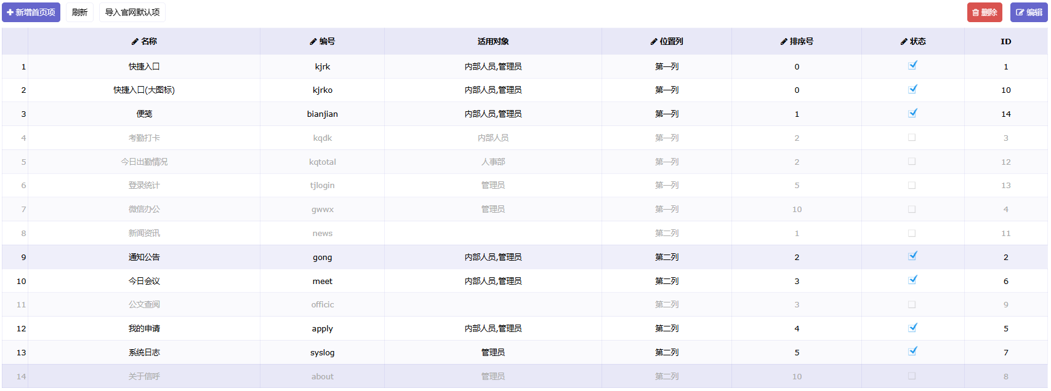
Task: Click the pencil icon beside 排序号 header
Action: pos(784,42)
